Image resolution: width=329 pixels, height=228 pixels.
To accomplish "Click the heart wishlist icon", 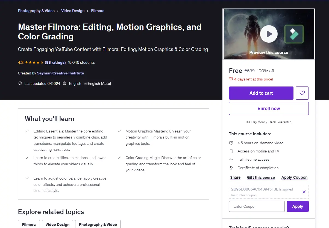I will (x=302, y=93).
